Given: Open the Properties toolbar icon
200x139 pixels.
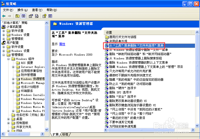Looking at the screenshot, I should [31, 16].
